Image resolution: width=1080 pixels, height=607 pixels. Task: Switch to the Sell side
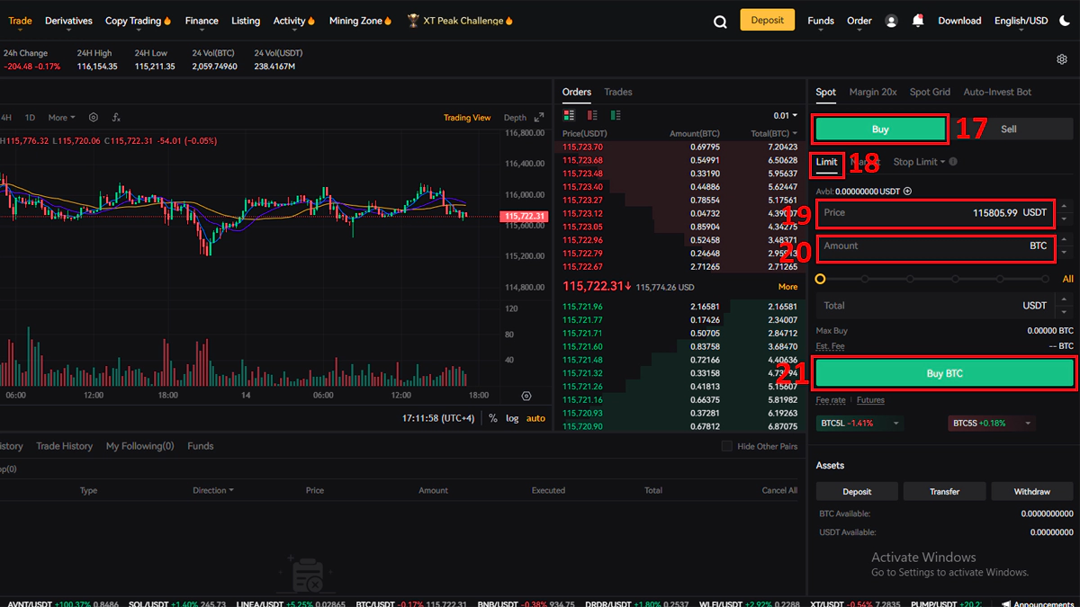click(1009, 129)
